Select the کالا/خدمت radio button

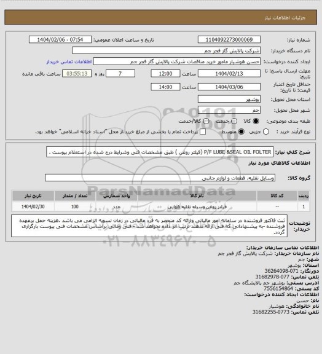(206, 121)
